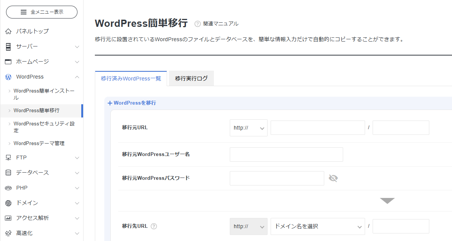Switch to 移行実行ログ tab
This screenshot has height=241, width=452.
191,79
